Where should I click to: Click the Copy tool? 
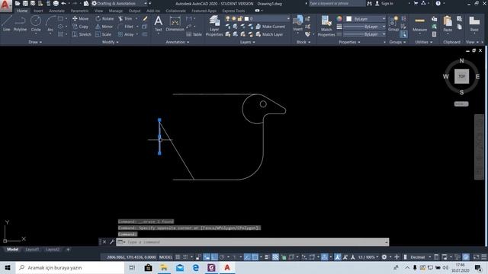pyautogui.click(x=80, y=27)
